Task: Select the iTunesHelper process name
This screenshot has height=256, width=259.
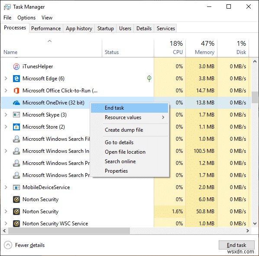Action: 38,66
